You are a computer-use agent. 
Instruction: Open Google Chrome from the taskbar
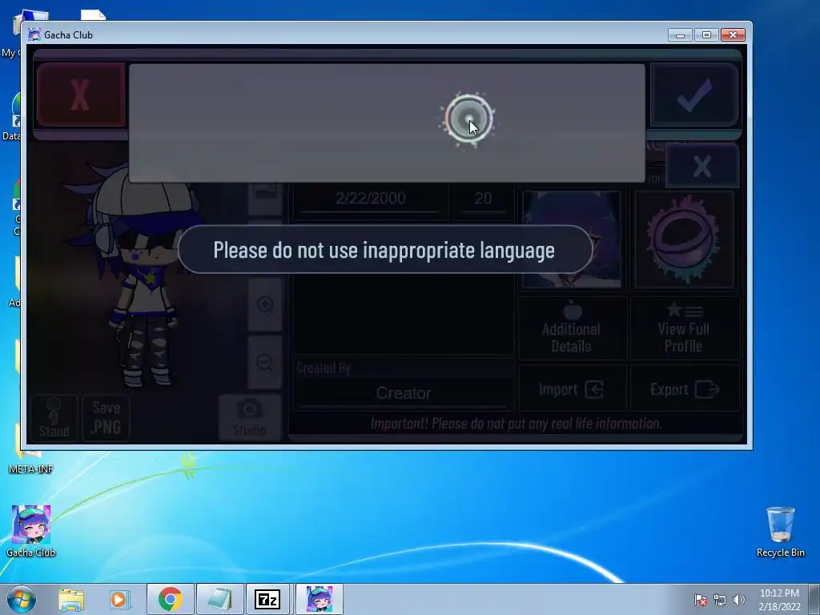170,599
